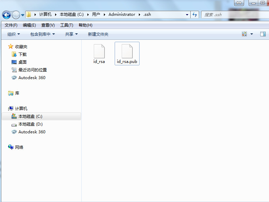Select 收藏夹 in navigation pane

(x=21, y=47)
